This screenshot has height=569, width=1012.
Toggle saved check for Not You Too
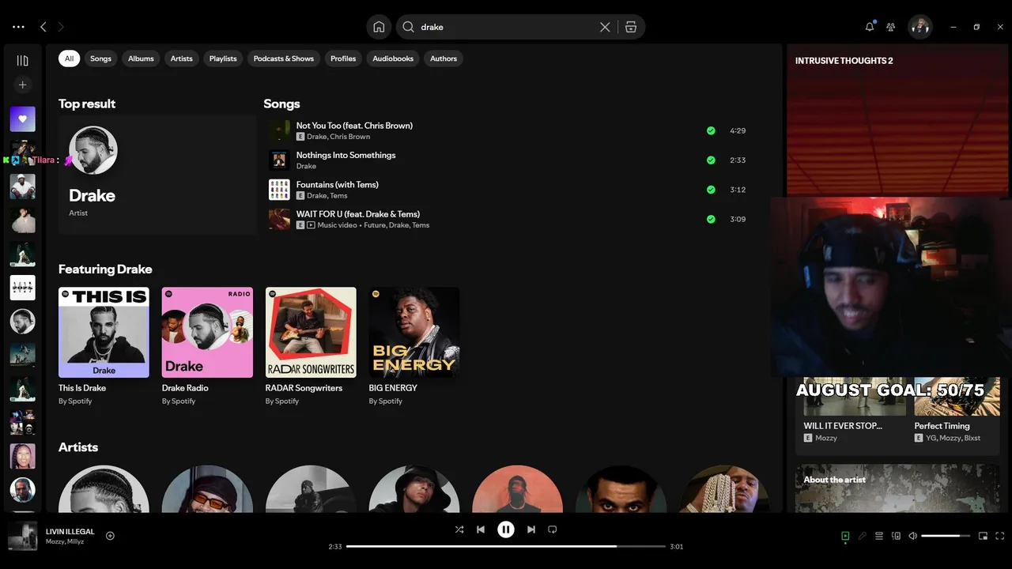[x=711, y=130]
